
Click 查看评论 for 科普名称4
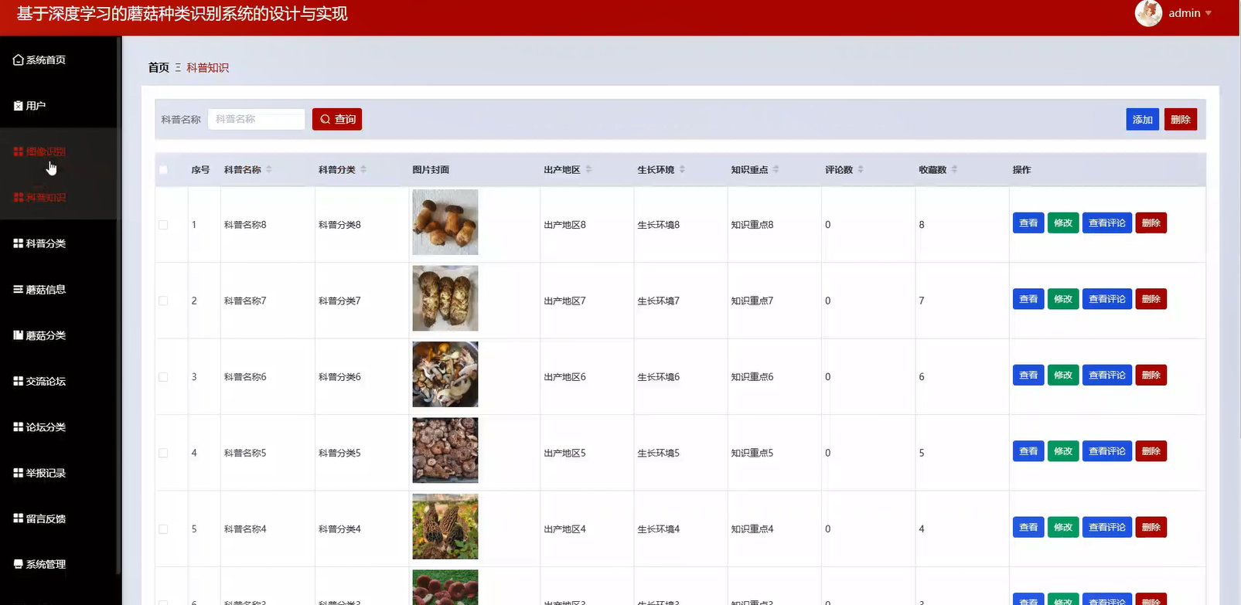(x=1107, y=528)
